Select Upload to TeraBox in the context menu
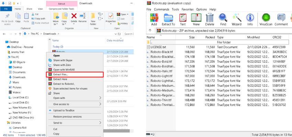 click(x=75, y=110)
